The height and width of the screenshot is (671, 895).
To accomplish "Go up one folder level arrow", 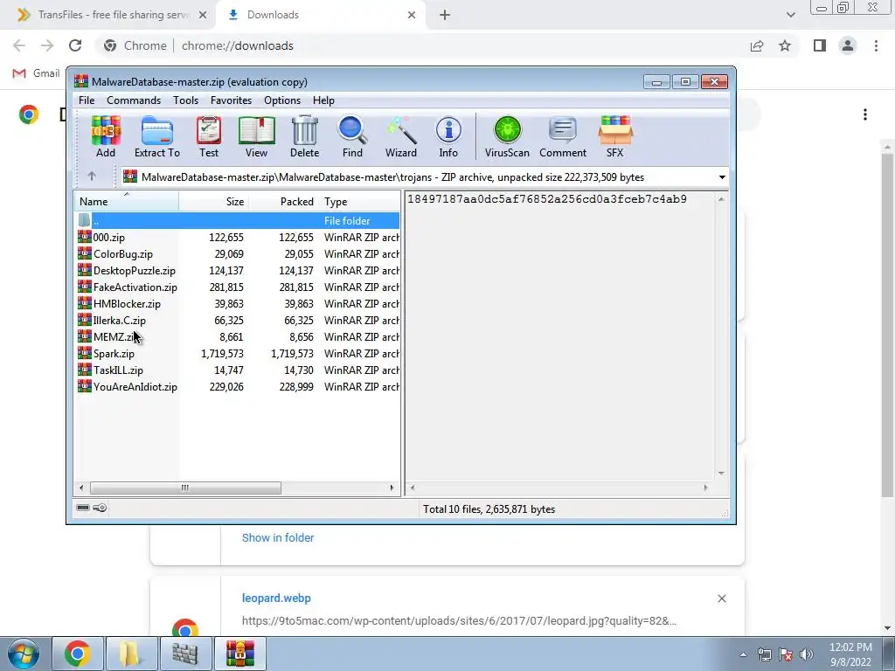I will pyautogui.click(x=92, y=176).
